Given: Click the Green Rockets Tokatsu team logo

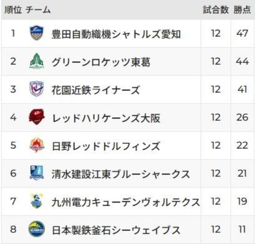Looking at the screenshot, I should (37, 61).
